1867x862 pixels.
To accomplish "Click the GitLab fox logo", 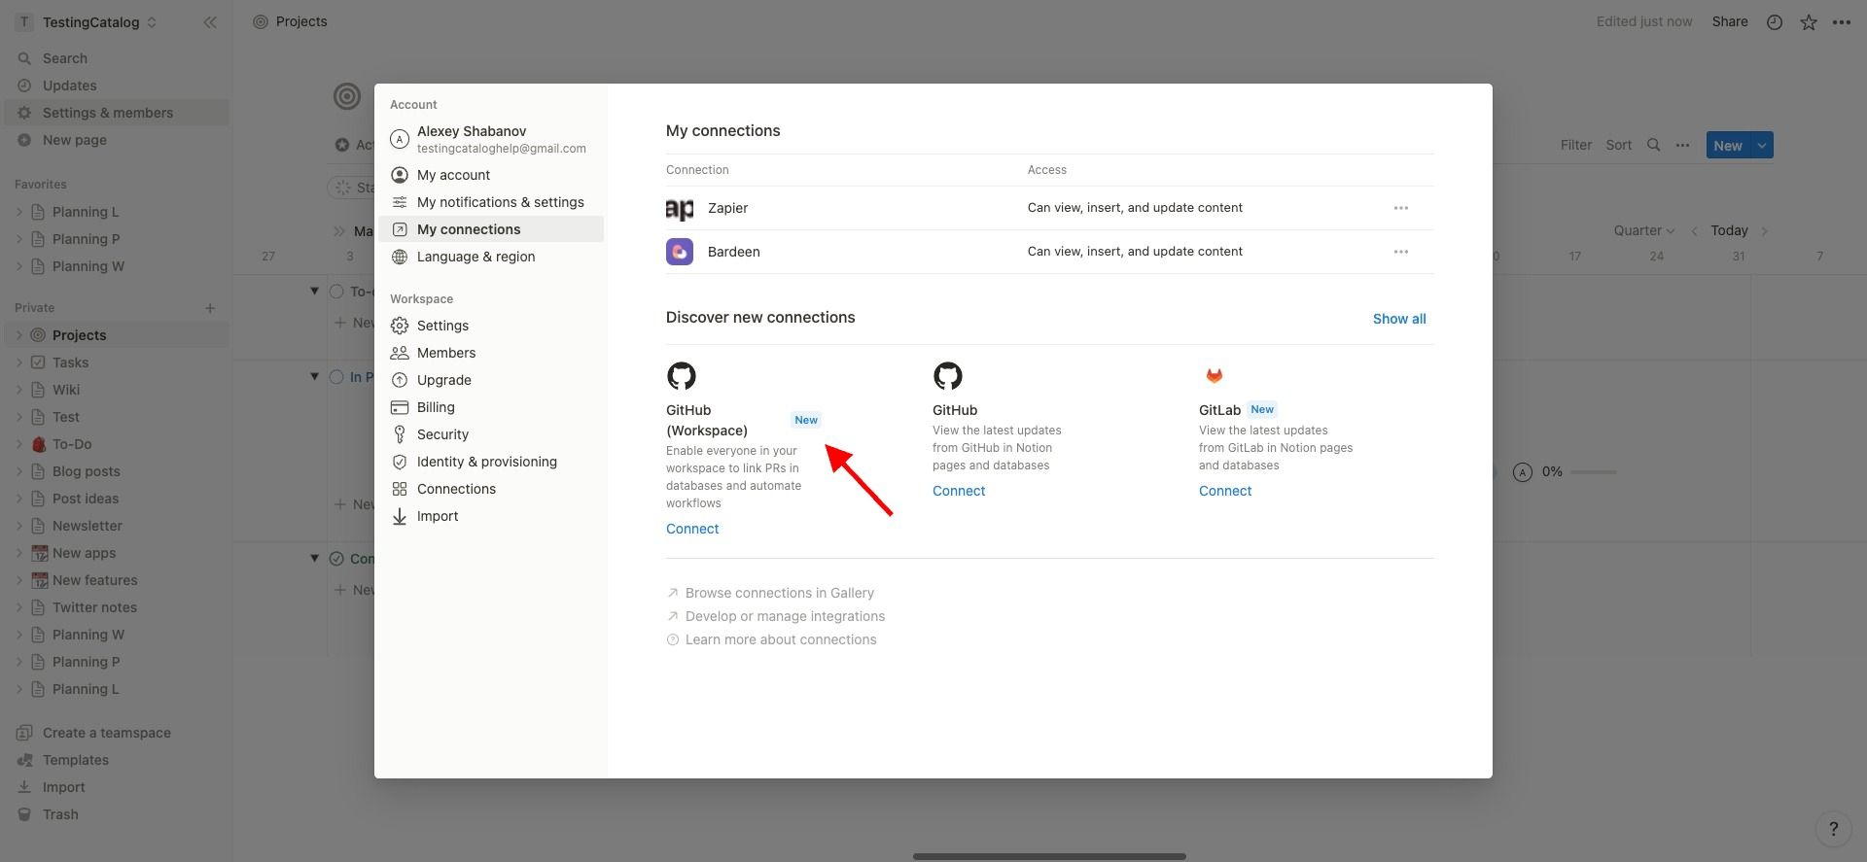I will click(1215, 376).
